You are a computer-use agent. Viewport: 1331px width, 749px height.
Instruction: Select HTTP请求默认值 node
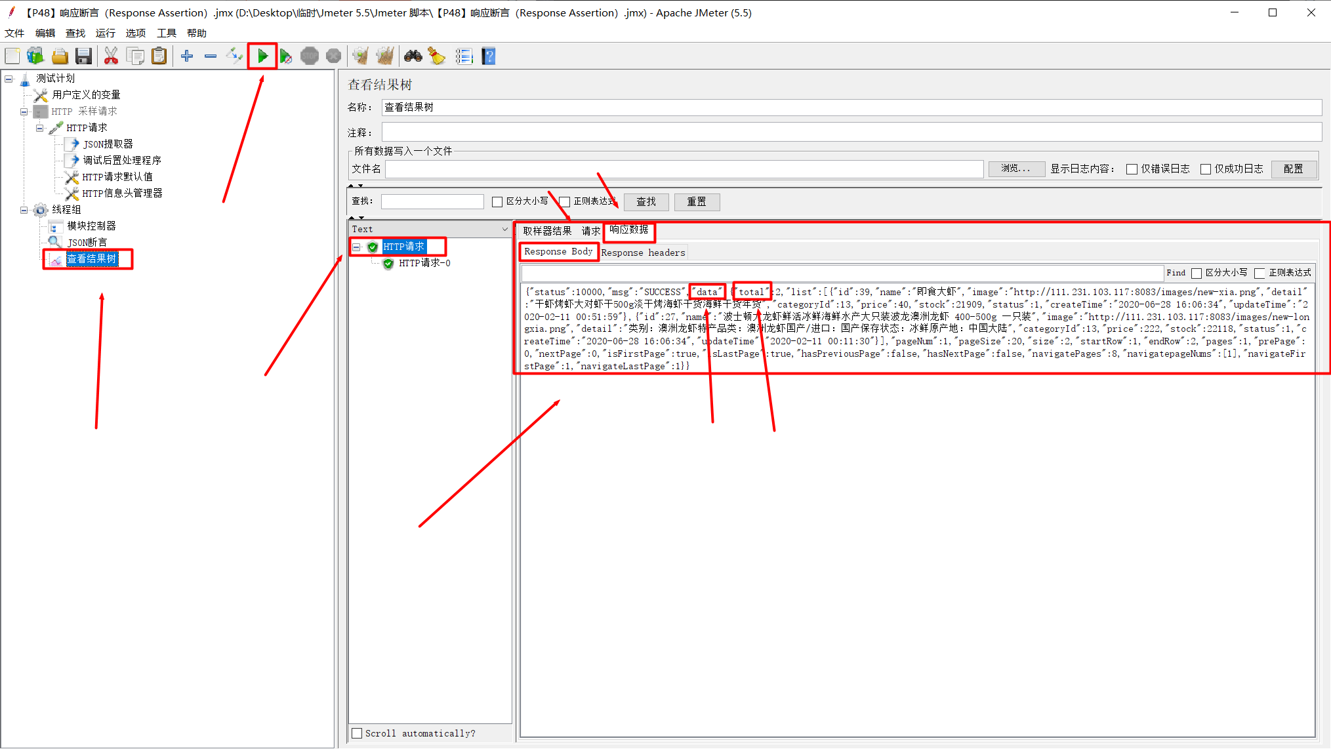(x=117, y=177)
